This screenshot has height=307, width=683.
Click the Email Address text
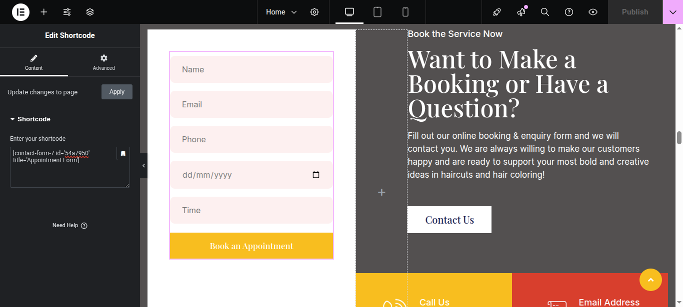(609, 302)
